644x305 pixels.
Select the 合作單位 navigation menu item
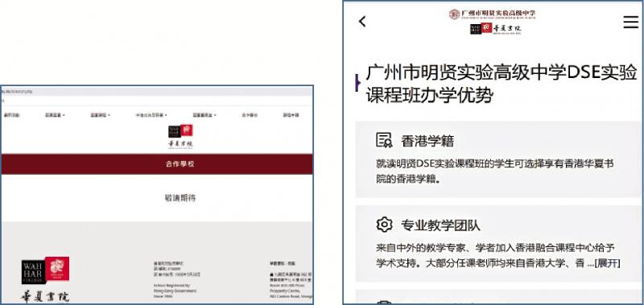pyautogui.click(x=250, y=115)
